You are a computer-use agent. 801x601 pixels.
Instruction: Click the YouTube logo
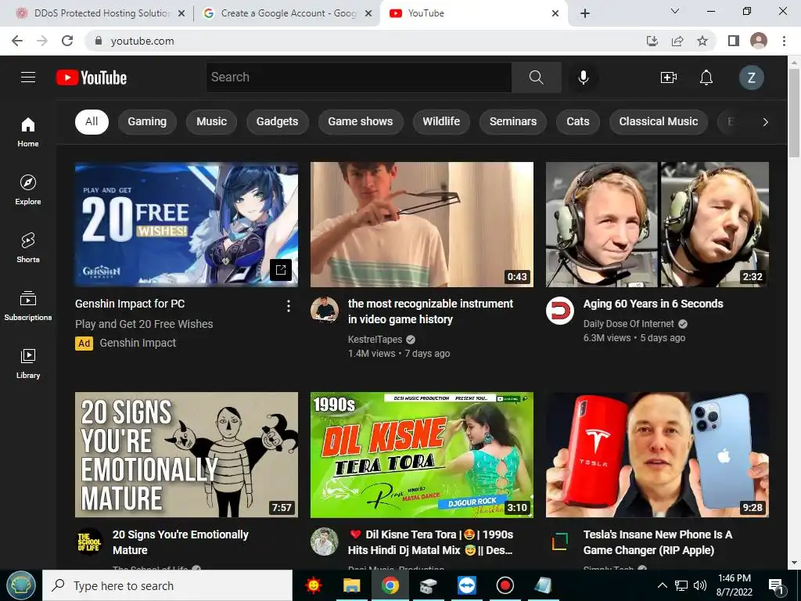pyautogui.click(x=92, y=77)
